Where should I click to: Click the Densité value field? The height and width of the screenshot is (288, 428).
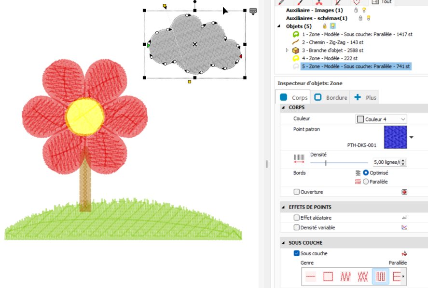point(387,162)
